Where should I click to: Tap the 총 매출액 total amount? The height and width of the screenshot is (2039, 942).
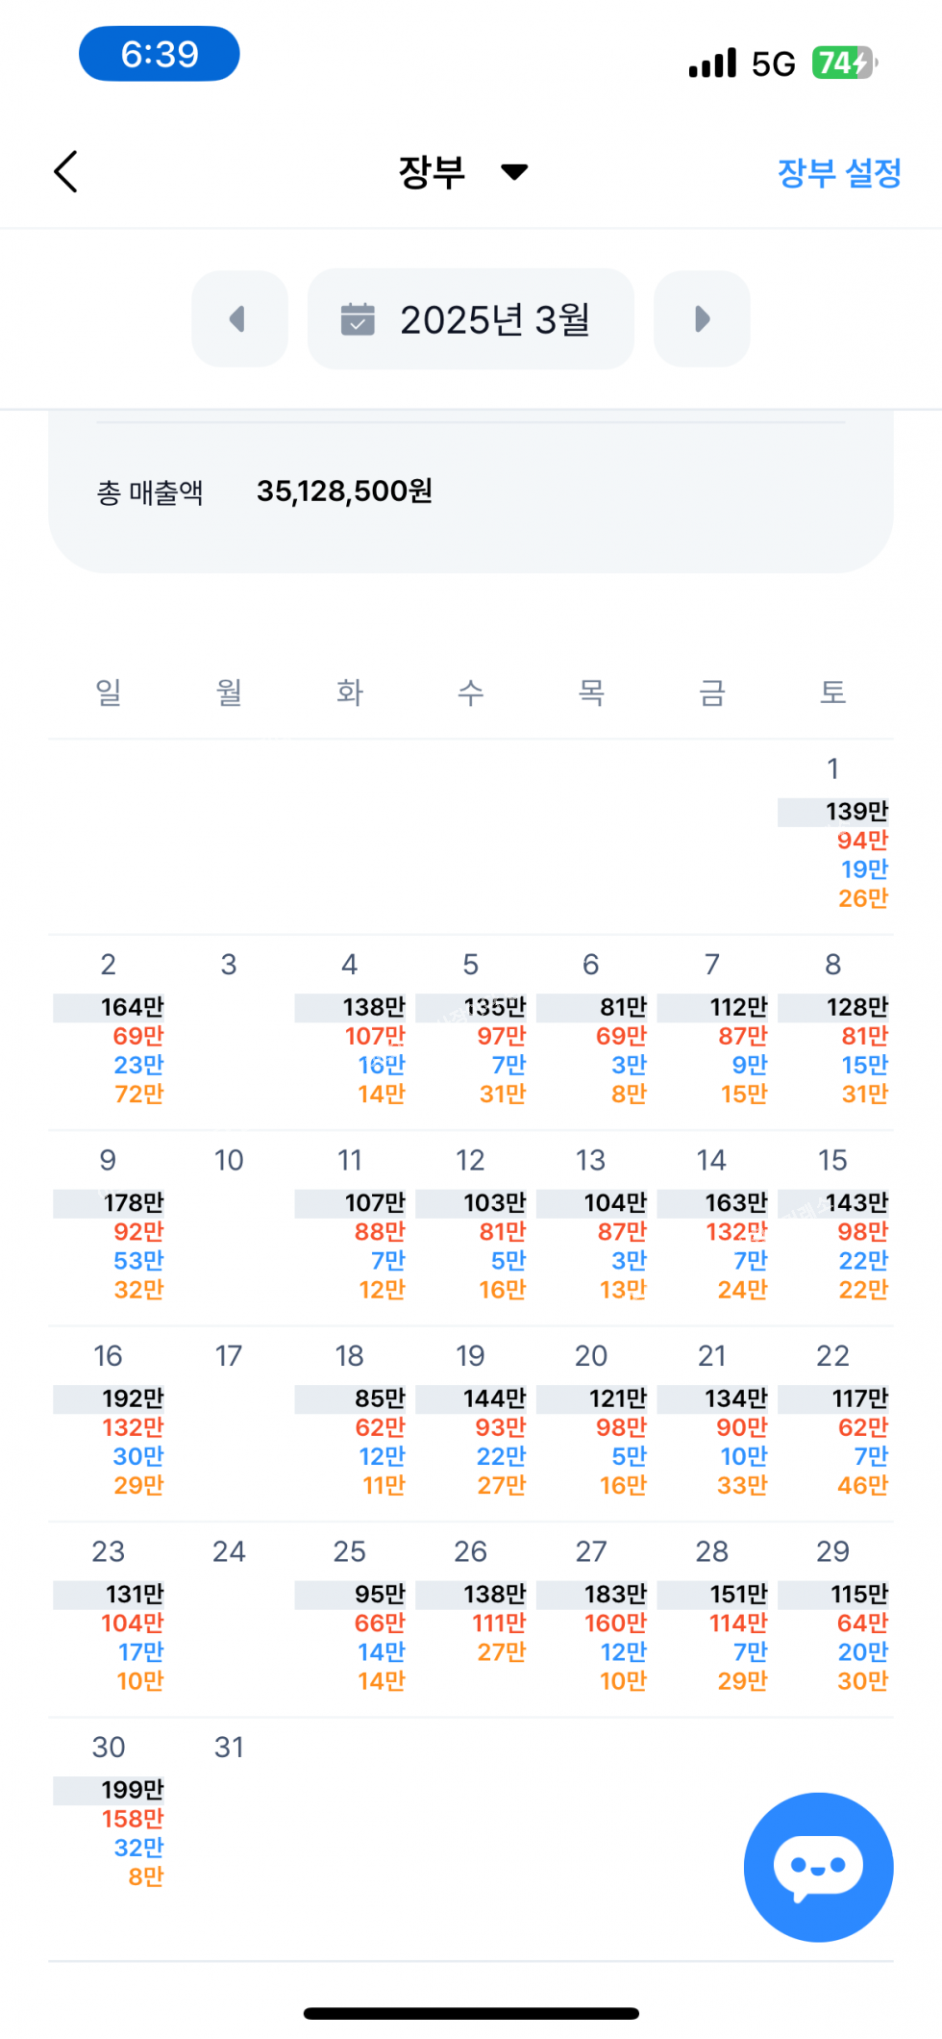click(344, 491)
